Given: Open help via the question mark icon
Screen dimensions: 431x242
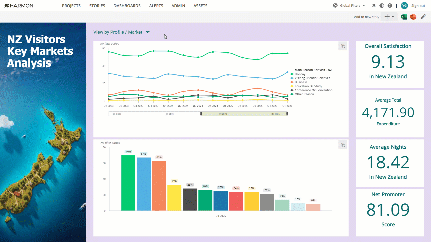Looking at the screenshot, I should [x=390, y=6].
